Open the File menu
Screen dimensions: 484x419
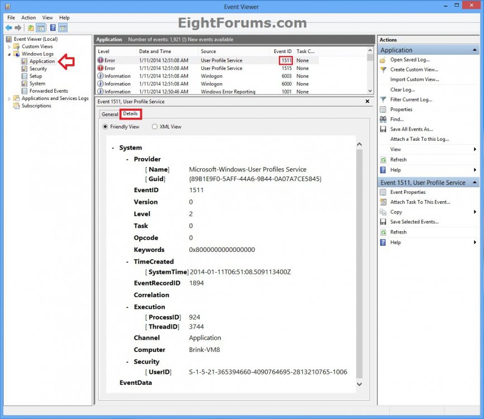(x=11, y=17)
